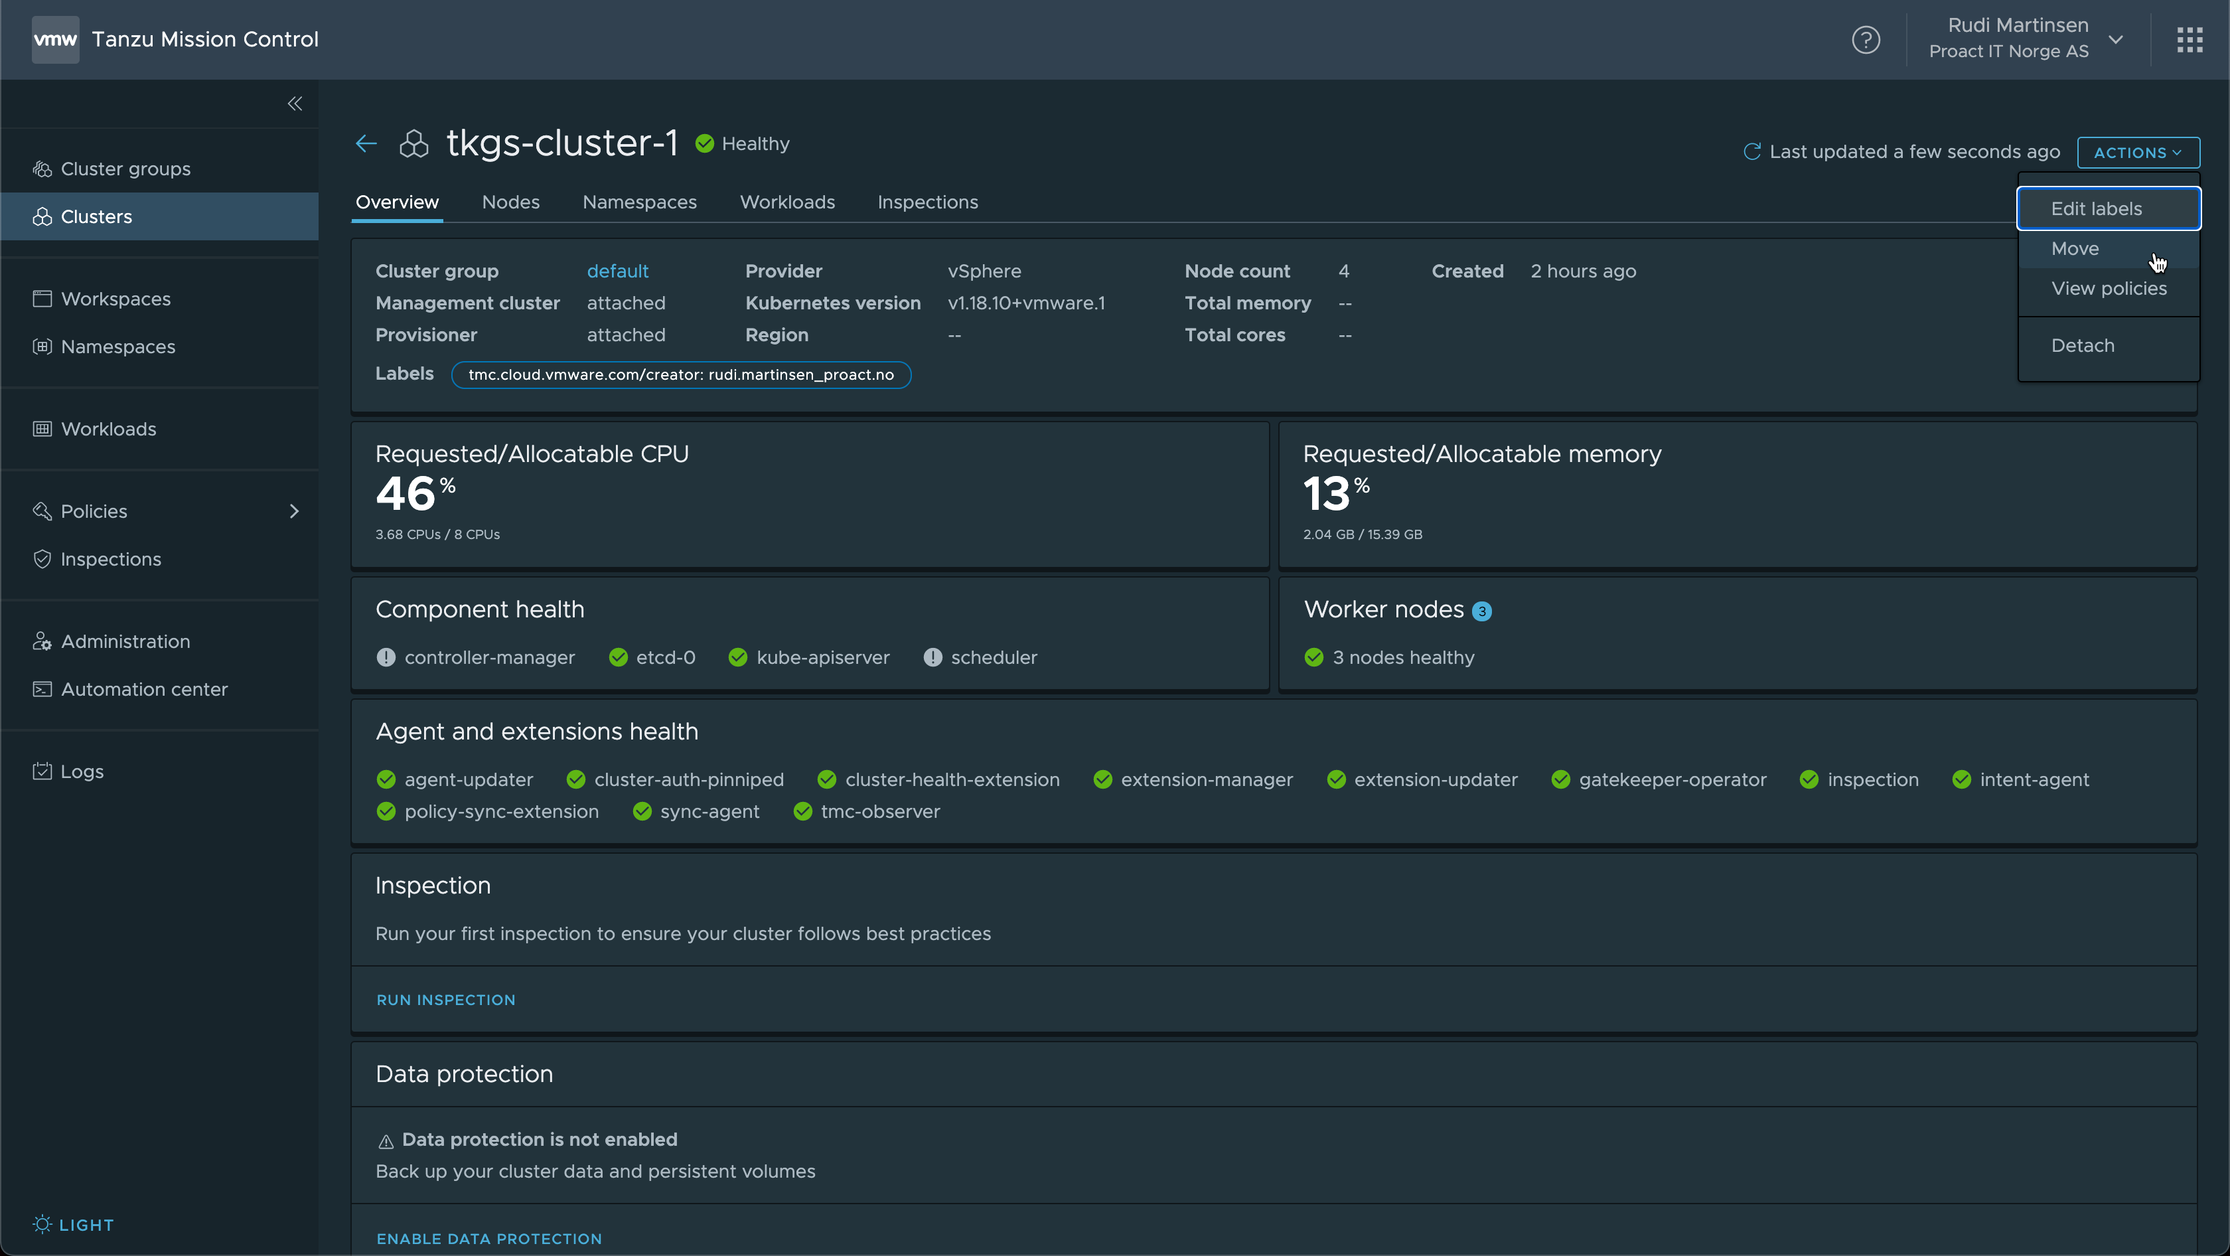Switch to LIGHT theme
Screen dimensions: 2230x1256
tap(74, 1225)
